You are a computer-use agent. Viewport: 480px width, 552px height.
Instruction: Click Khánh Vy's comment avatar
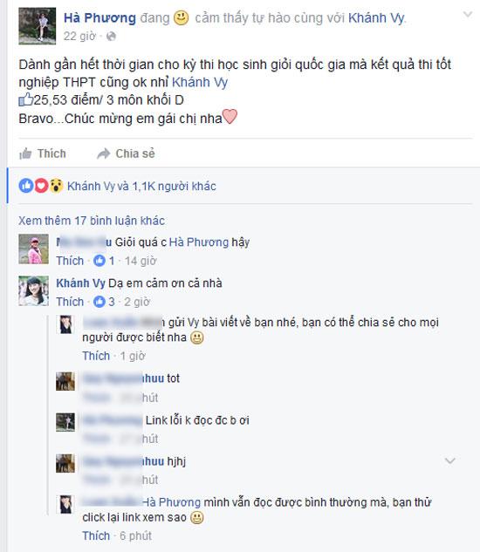point(33,290)
